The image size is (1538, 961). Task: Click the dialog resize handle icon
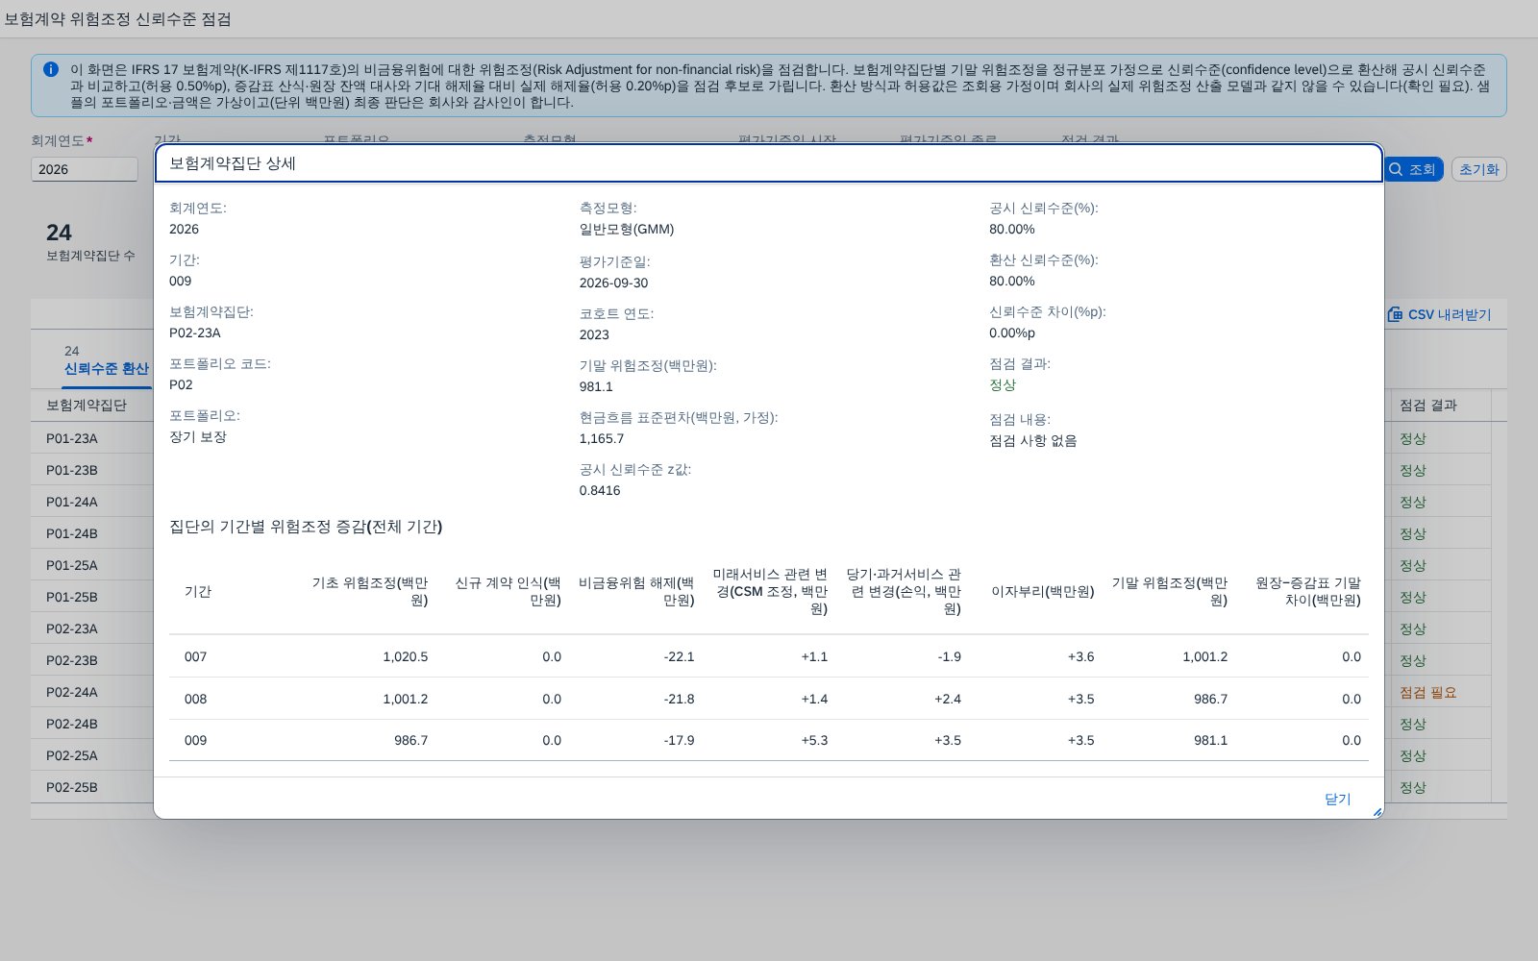(x=1377, y=812)
